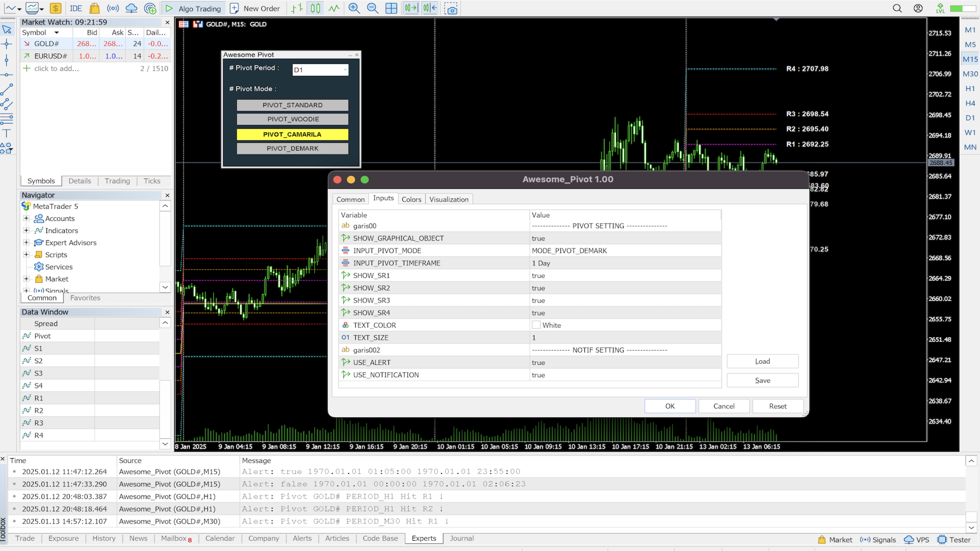Open the VPS cloud icon in toolbar
Viewport: 980px width, 551px height.
coord(131,8)
